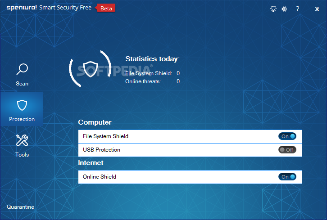
Task: Open the Quarantine link
Action: click(x=20, y=207)
